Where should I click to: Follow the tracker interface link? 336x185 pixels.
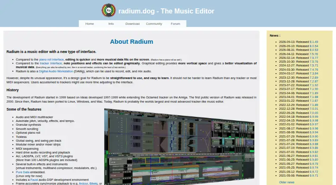[51, 63]
